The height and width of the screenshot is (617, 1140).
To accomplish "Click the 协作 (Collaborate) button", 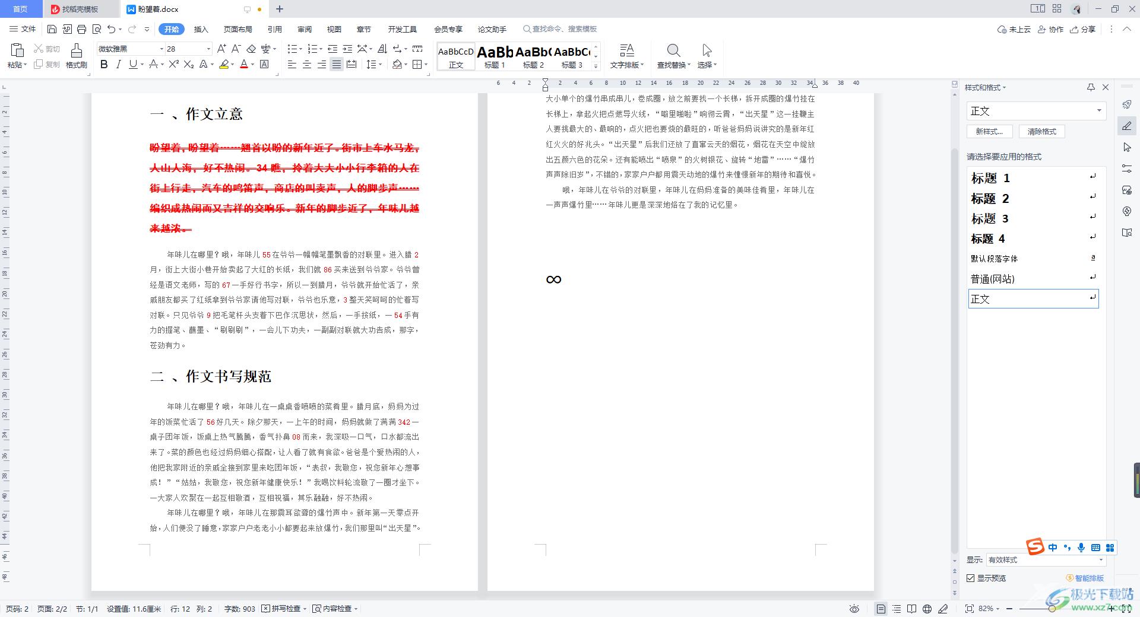I will (x=1050, y=29).
